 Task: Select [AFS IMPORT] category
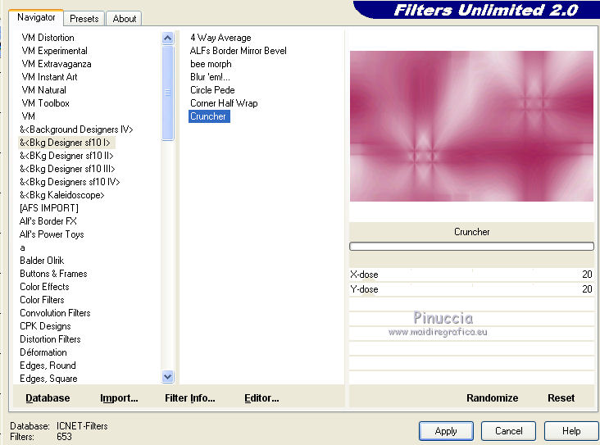click(49, 208)
